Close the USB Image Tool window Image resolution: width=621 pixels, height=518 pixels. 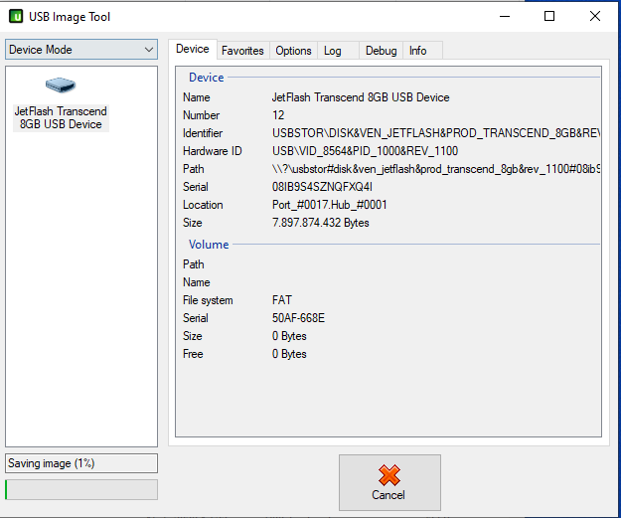coord(595,16)
